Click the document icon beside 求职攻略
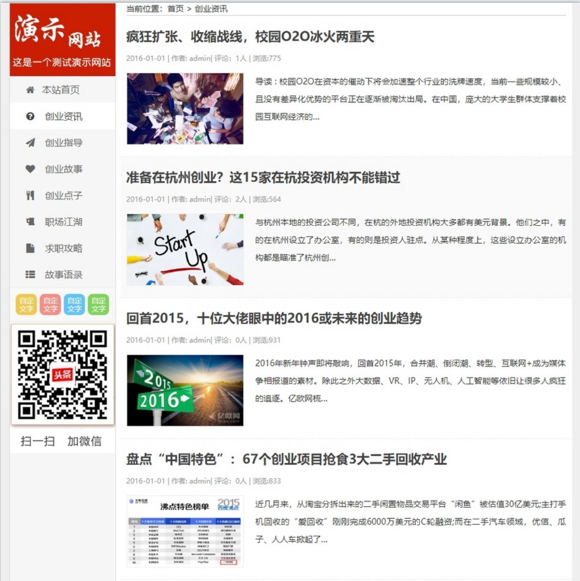 click(x=30, y=248)
